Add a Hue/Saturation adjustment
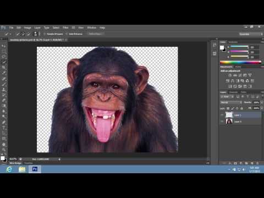The image size is (264, 198). [228, 81]
